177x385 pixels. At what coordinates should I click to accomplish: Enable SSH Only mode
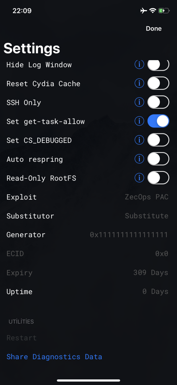(x=158, y=103)
